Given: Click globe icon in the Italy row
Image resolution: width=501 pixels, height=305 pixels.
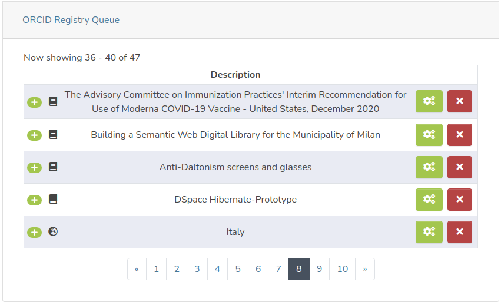Looking at the screenshot, I should coord(53,231).
